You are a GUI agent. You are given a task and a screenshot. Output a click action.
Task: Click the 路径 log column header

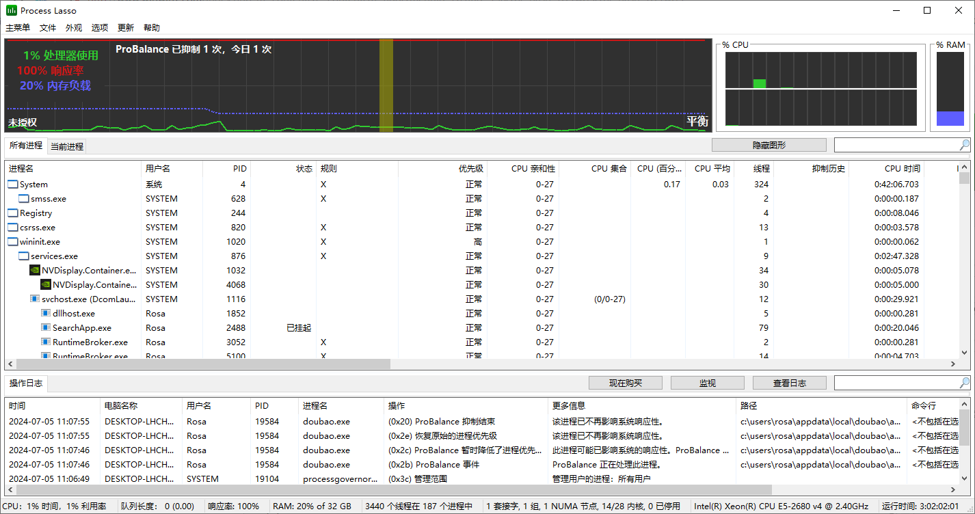tap(822, 406)
